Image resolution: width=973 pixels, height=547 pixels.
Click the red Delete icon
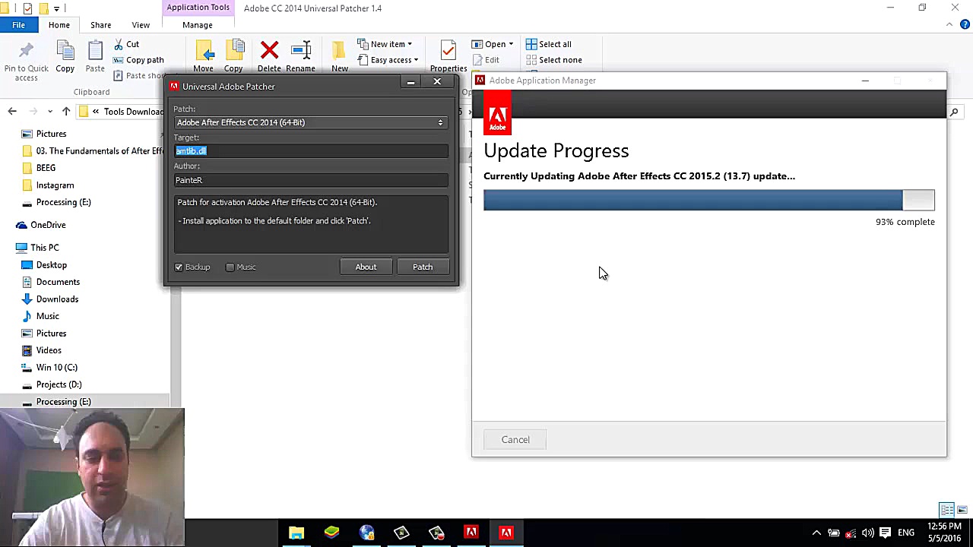pos(269,51)
